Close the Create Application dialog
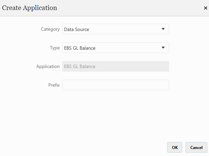209x156 pixels. (x=206, y=8)
